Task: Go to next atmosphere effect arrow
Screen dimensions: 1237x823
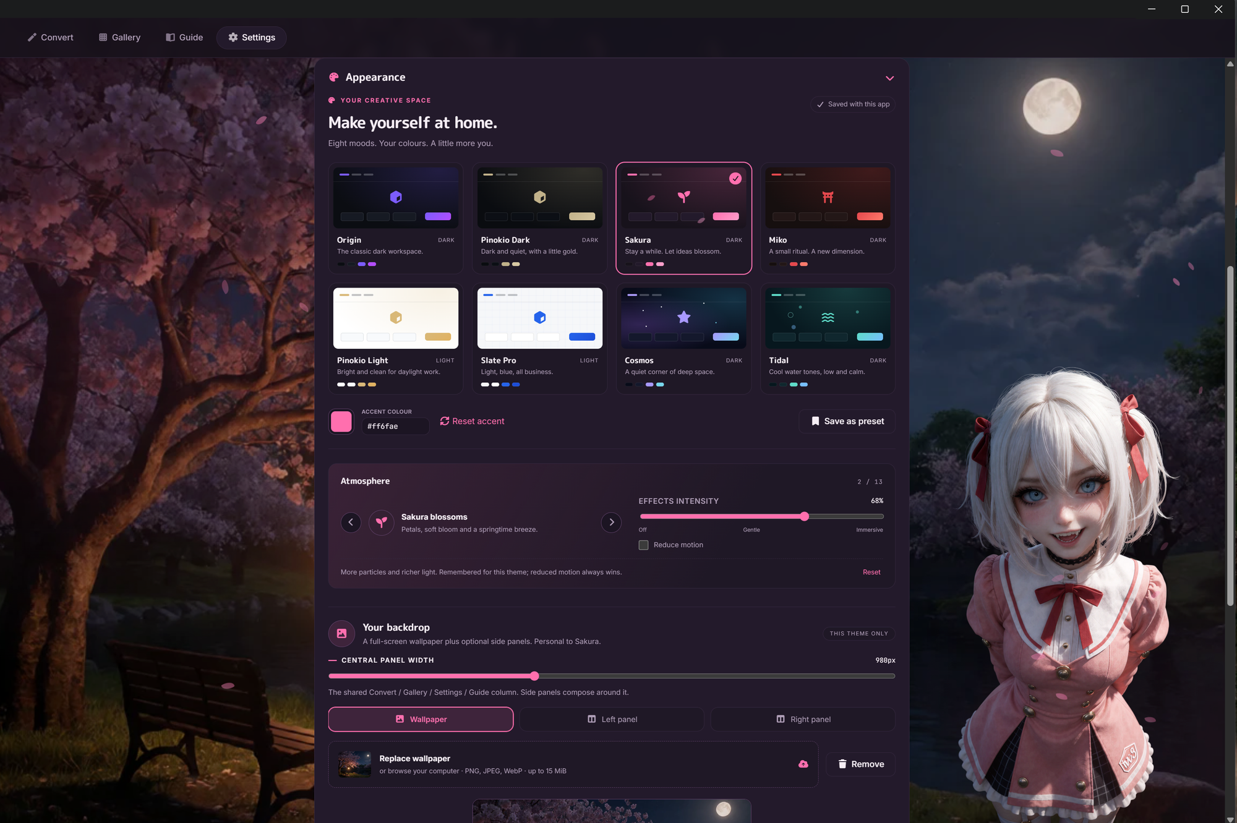Action: pyautogui.click(x=611, y=522)
